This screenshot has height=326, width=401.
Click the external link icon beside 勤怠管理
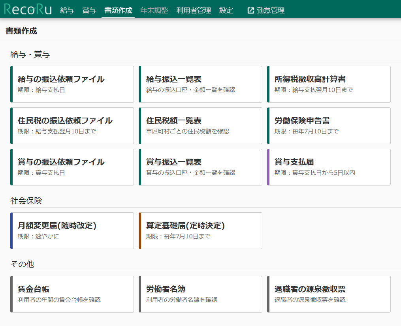coord(250,11)
